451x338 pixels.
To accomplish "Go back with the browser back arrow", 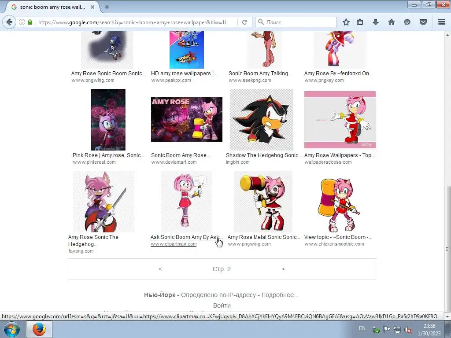I will click(x=9, y=22).
